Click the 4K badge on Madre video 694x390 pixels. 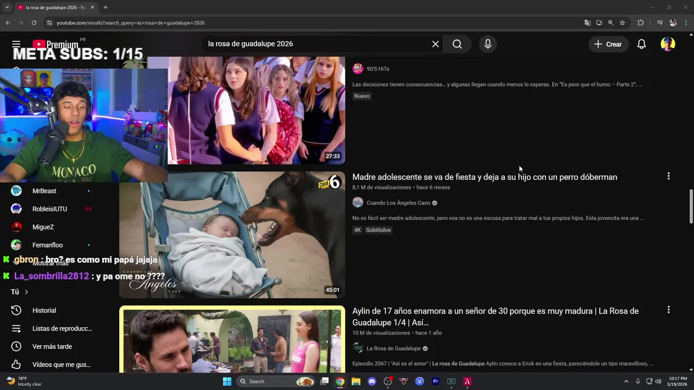point(357,230)
